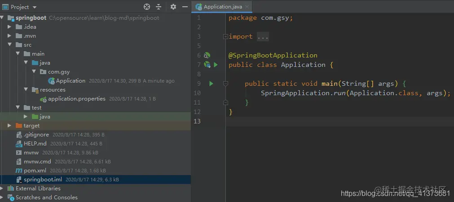Click the @SpringBootApplication annotation
454x202 pixels.
pos(273,55)
